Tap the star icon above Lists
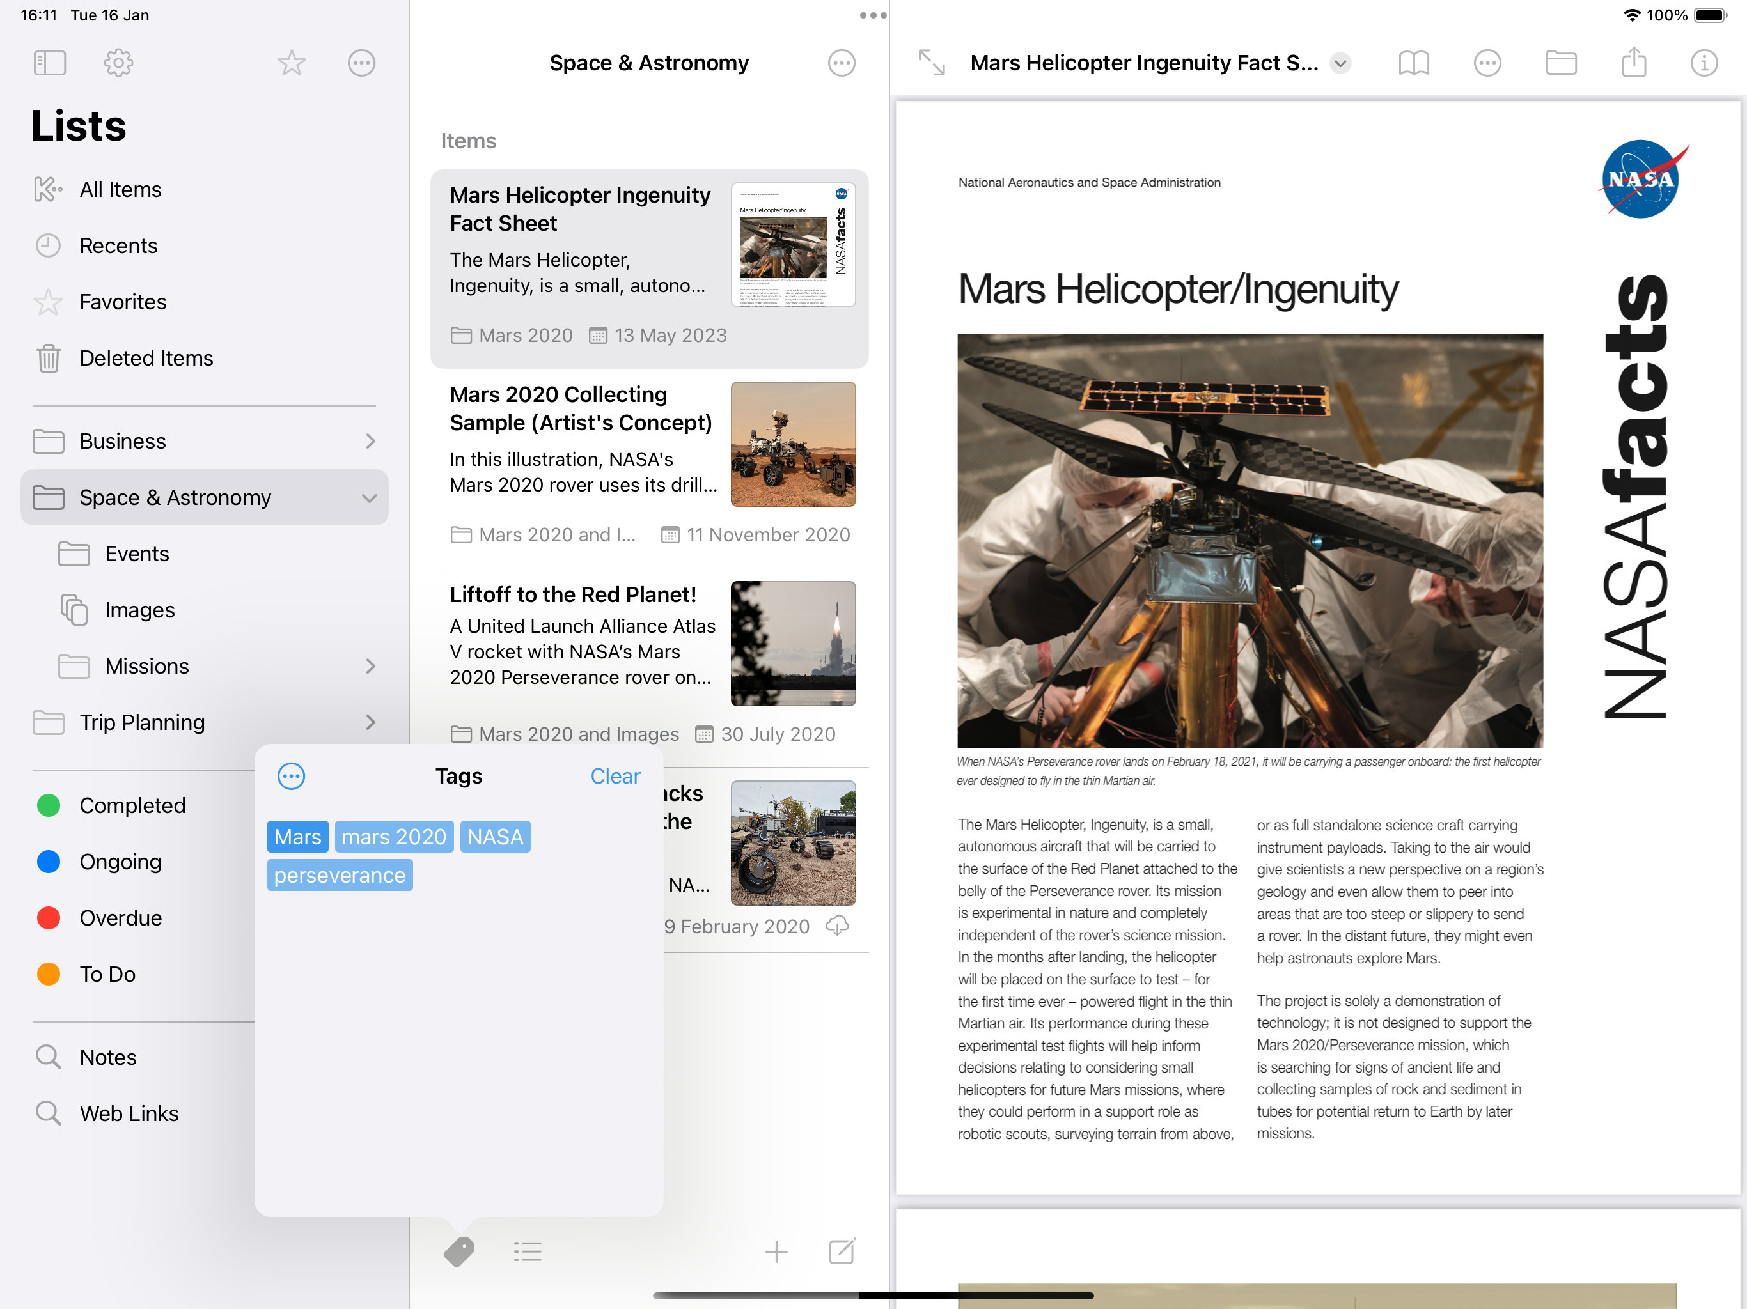This screenshot has height=1309, width=1747. click(x=292, y=63)
